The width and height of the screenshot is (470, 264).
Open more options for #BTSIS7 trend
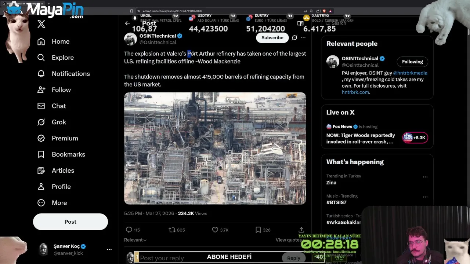pos(425,197)
